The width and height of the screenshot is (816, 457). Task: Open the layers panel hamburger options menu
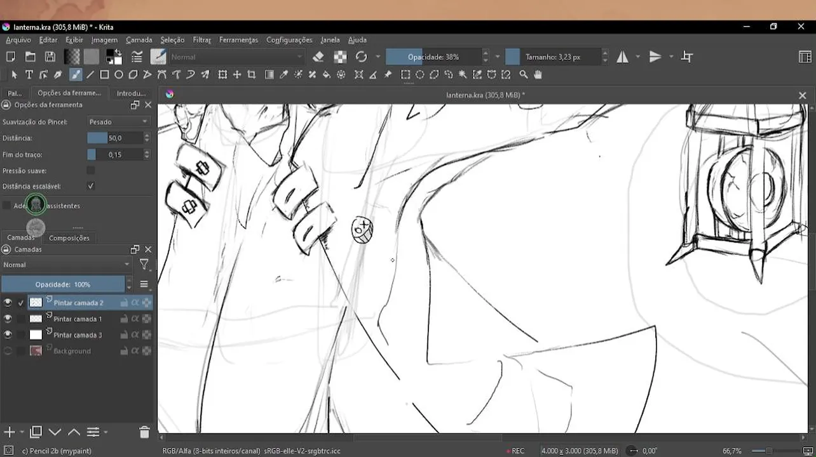tap(144, 284)
